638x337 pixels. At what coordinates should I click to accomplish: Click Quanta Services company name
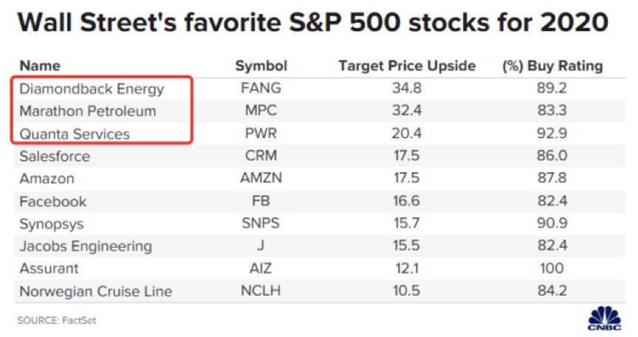[x=75, y=134]
